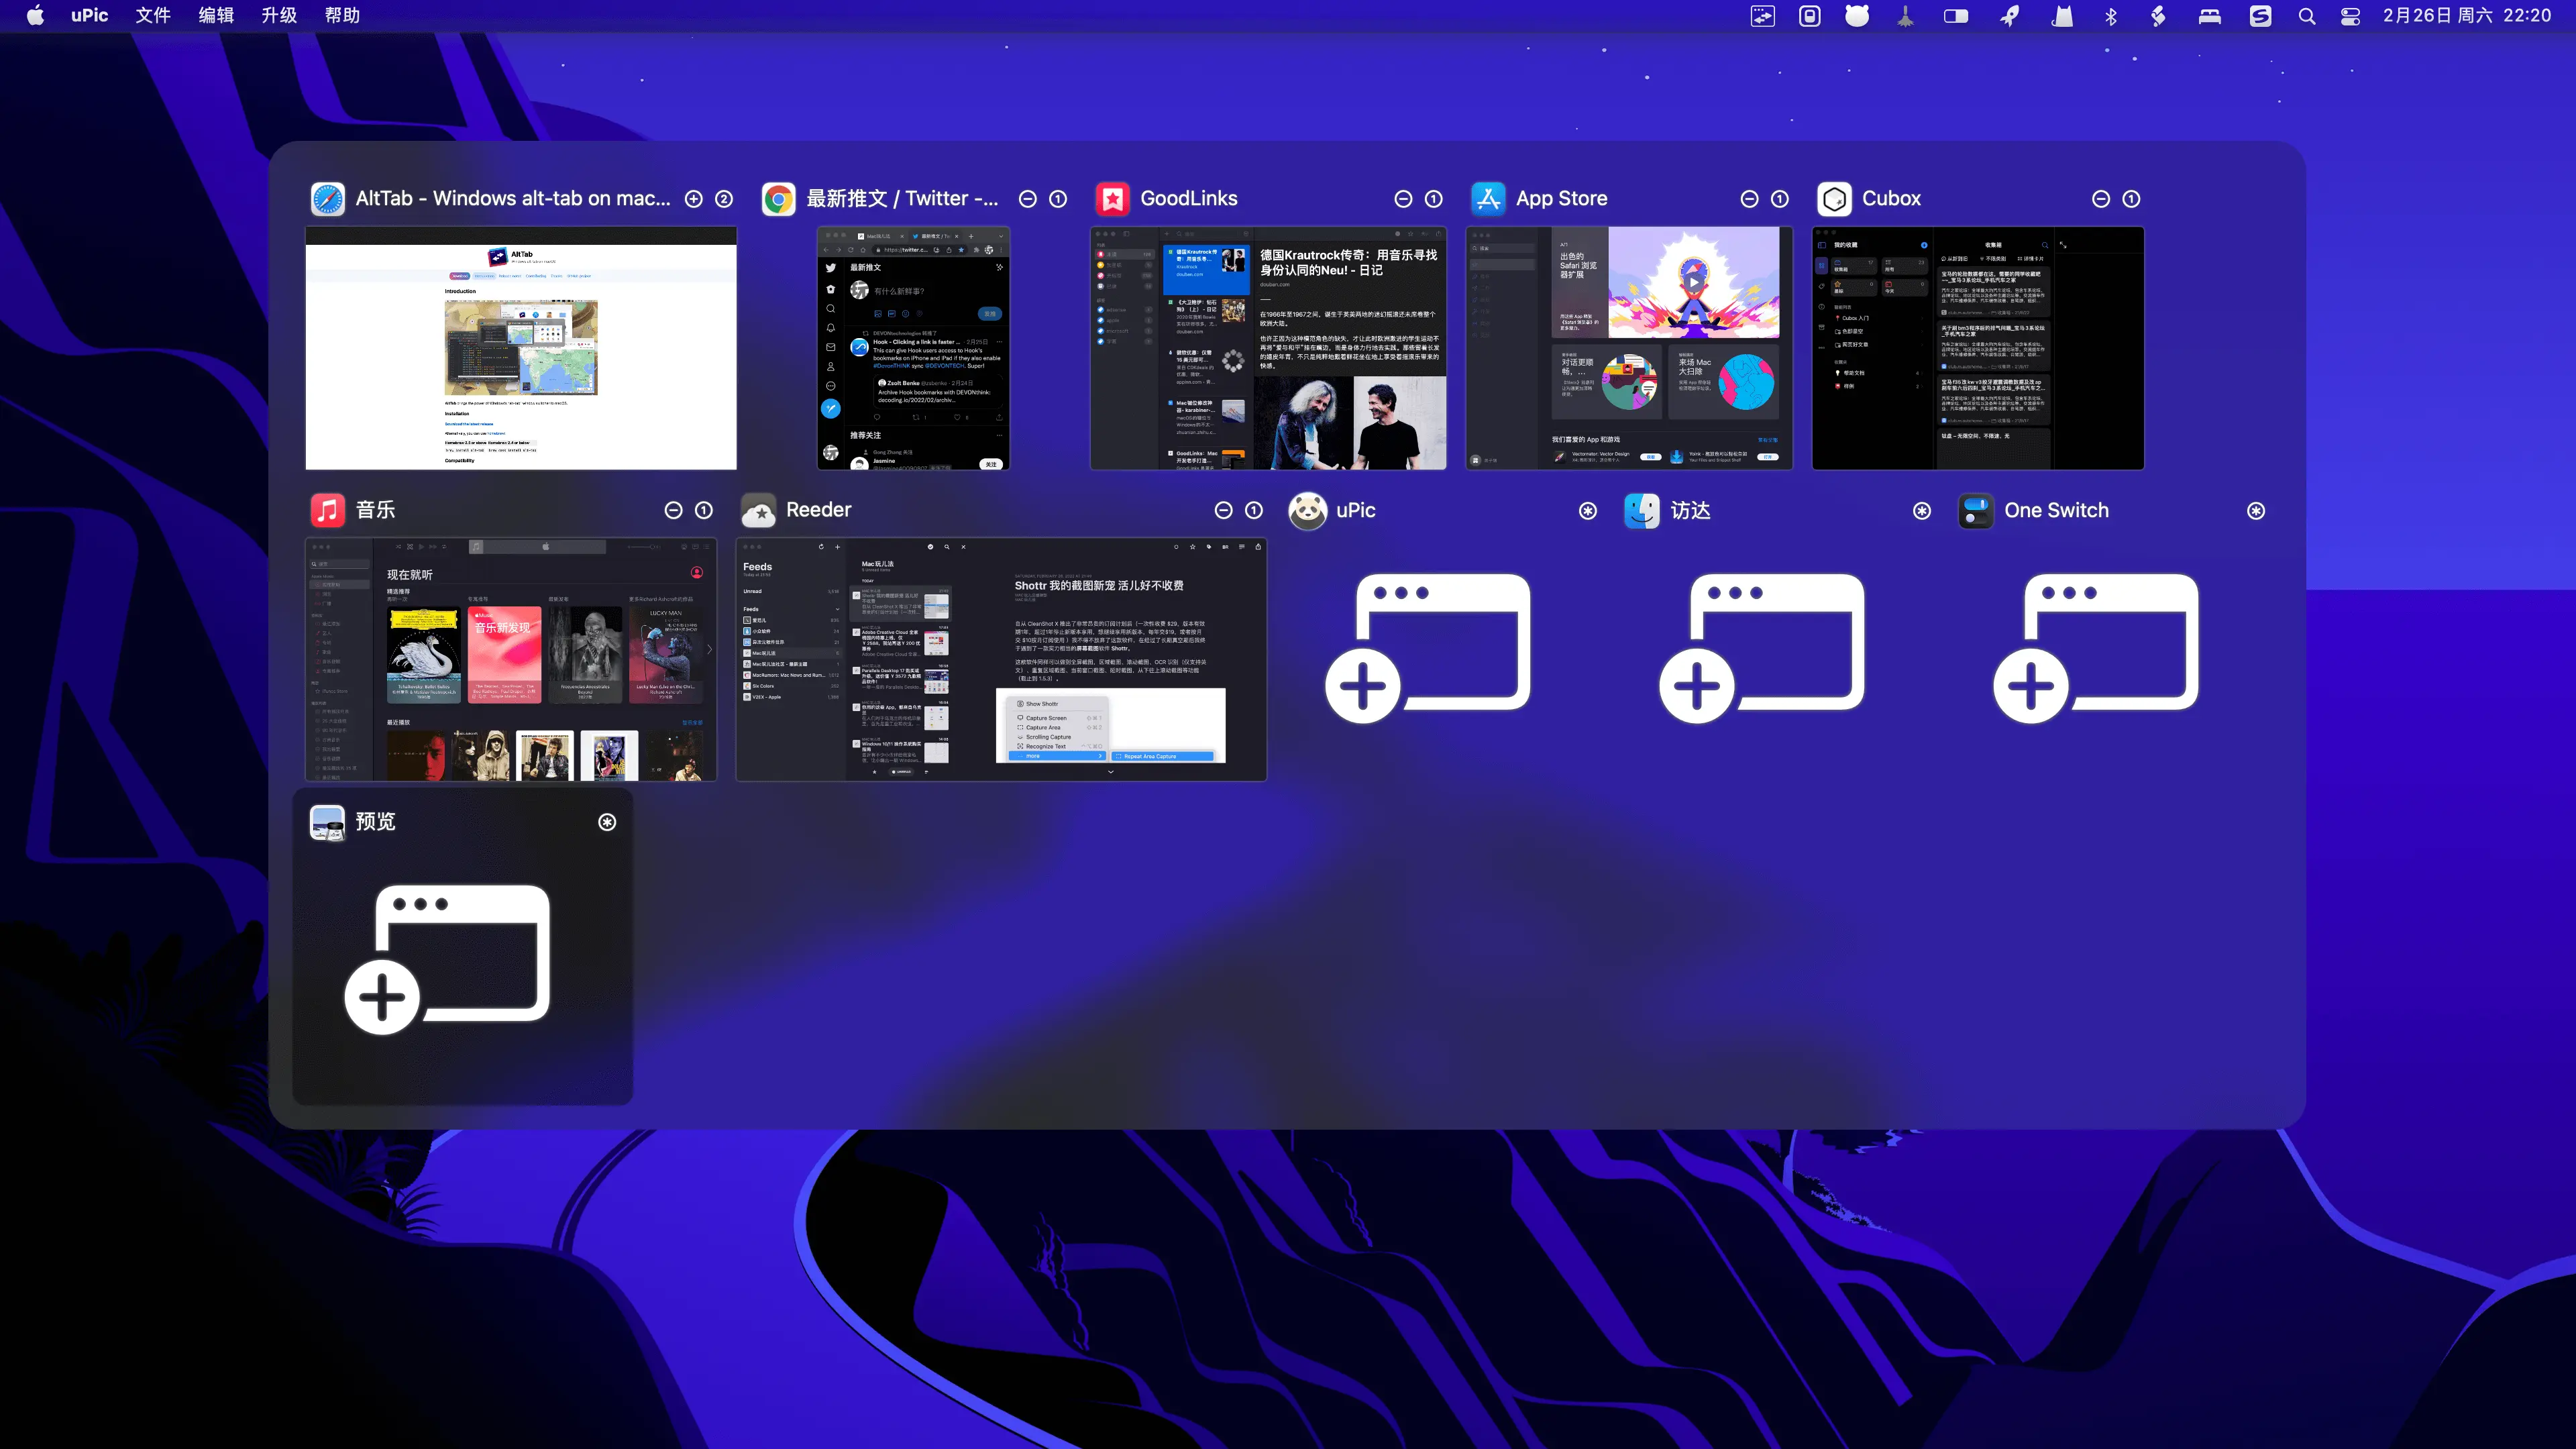This screenshot has width=2576, height=1449.
Task: Click the paint-roller icon right of Bluetooth
Action: 2158,16
